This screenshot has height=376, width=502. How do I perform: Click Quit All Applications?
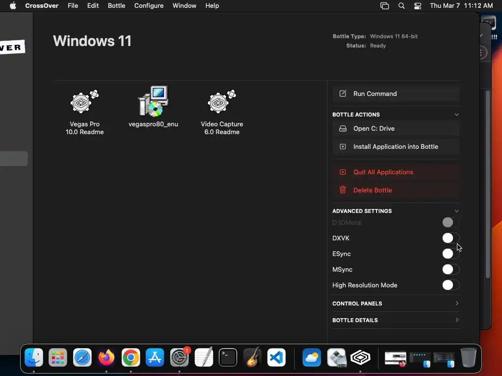396,172
